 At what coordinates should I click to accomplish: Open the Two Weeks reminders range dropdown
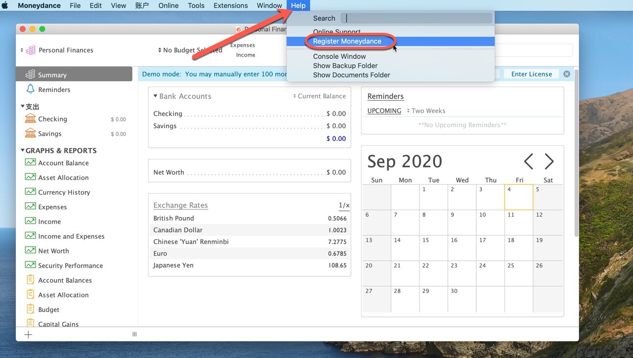(x=426, y=111)
